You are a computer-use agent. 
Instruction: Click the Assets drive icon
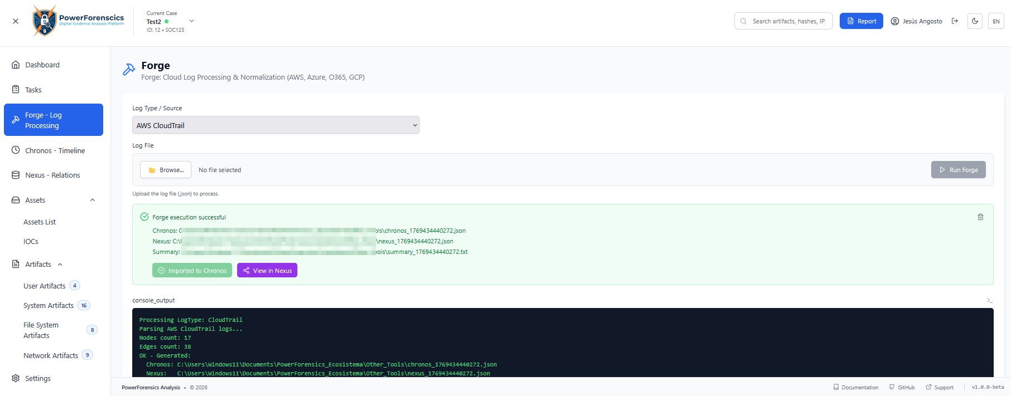[x=16, y=200]
